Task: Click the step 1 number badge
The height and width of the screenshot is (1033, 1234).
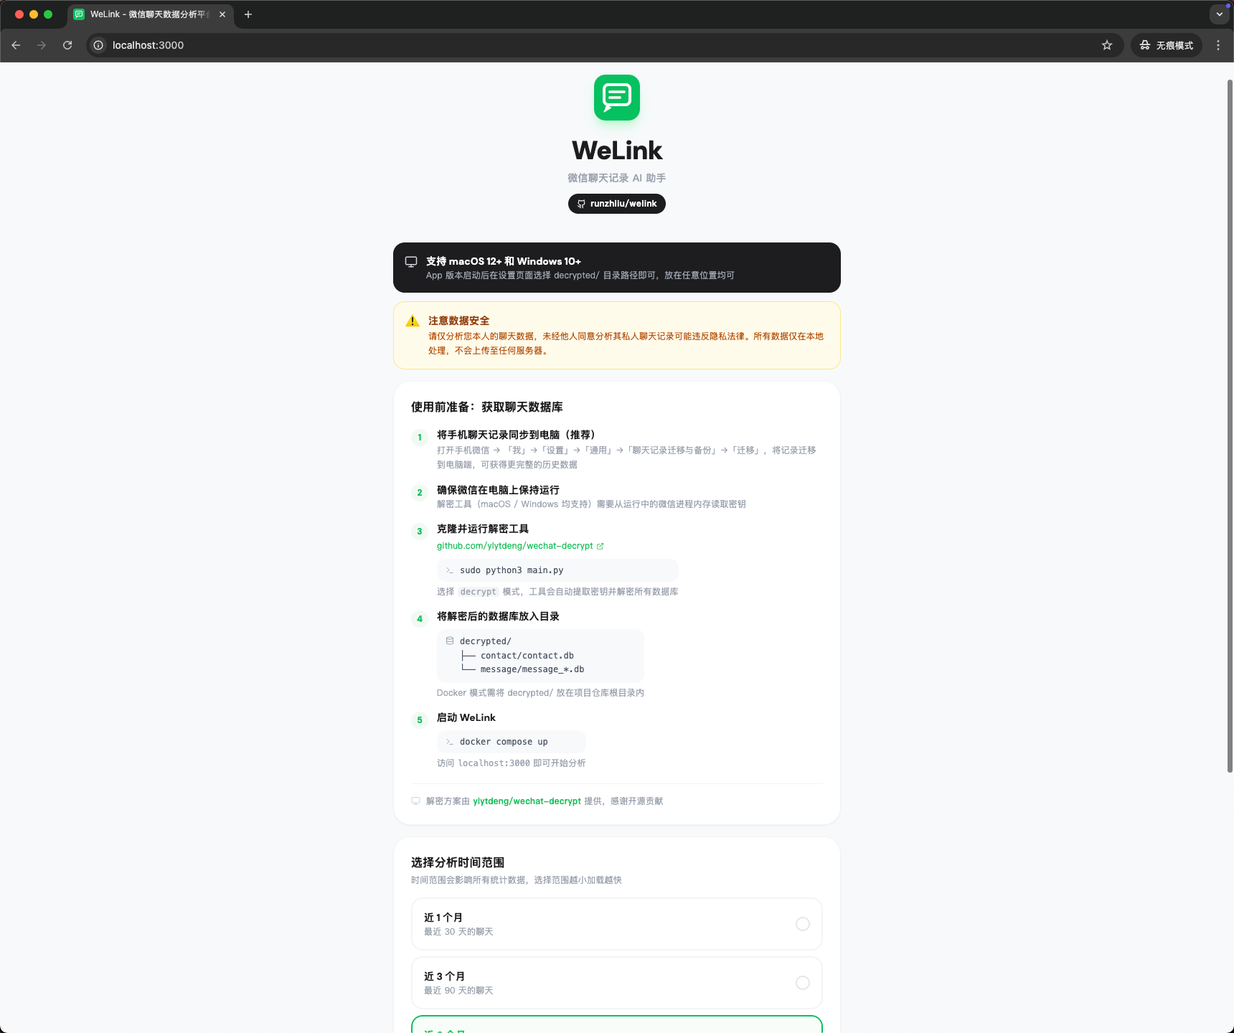Action: pyautogui.click(x=420, y=438)
